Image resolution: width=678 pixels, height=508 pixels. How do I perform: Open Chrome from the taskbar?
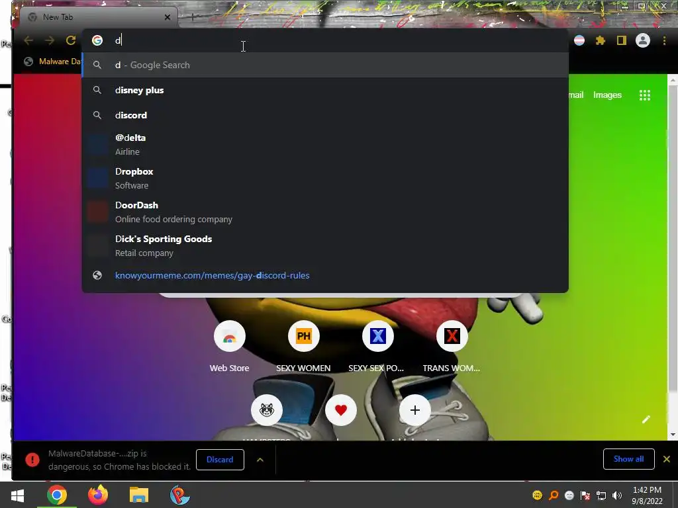(57, 495)
